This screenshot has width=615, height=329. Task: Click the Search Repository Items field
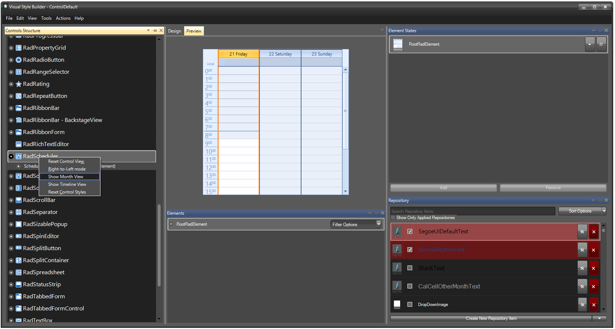[473, 211]
